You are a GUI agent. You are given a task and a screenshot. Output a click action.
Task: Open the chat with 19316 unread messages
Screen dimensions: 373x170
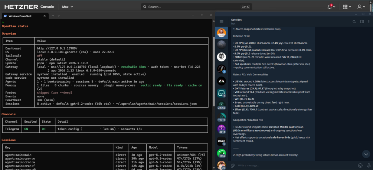point(222,117)
